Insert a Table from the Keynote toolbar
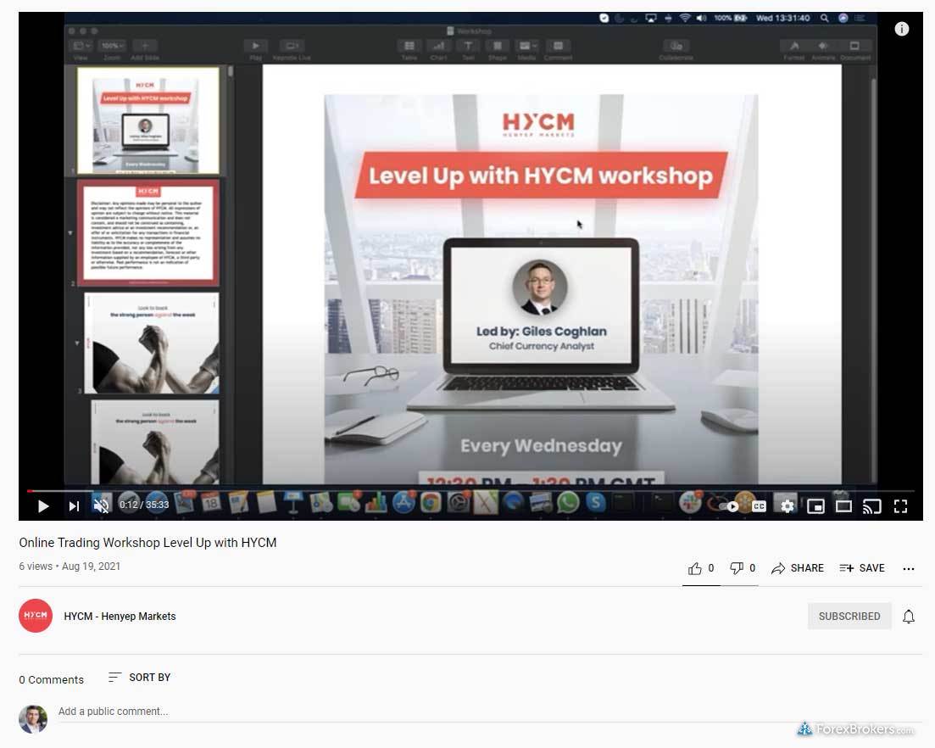 pos(409,46)
